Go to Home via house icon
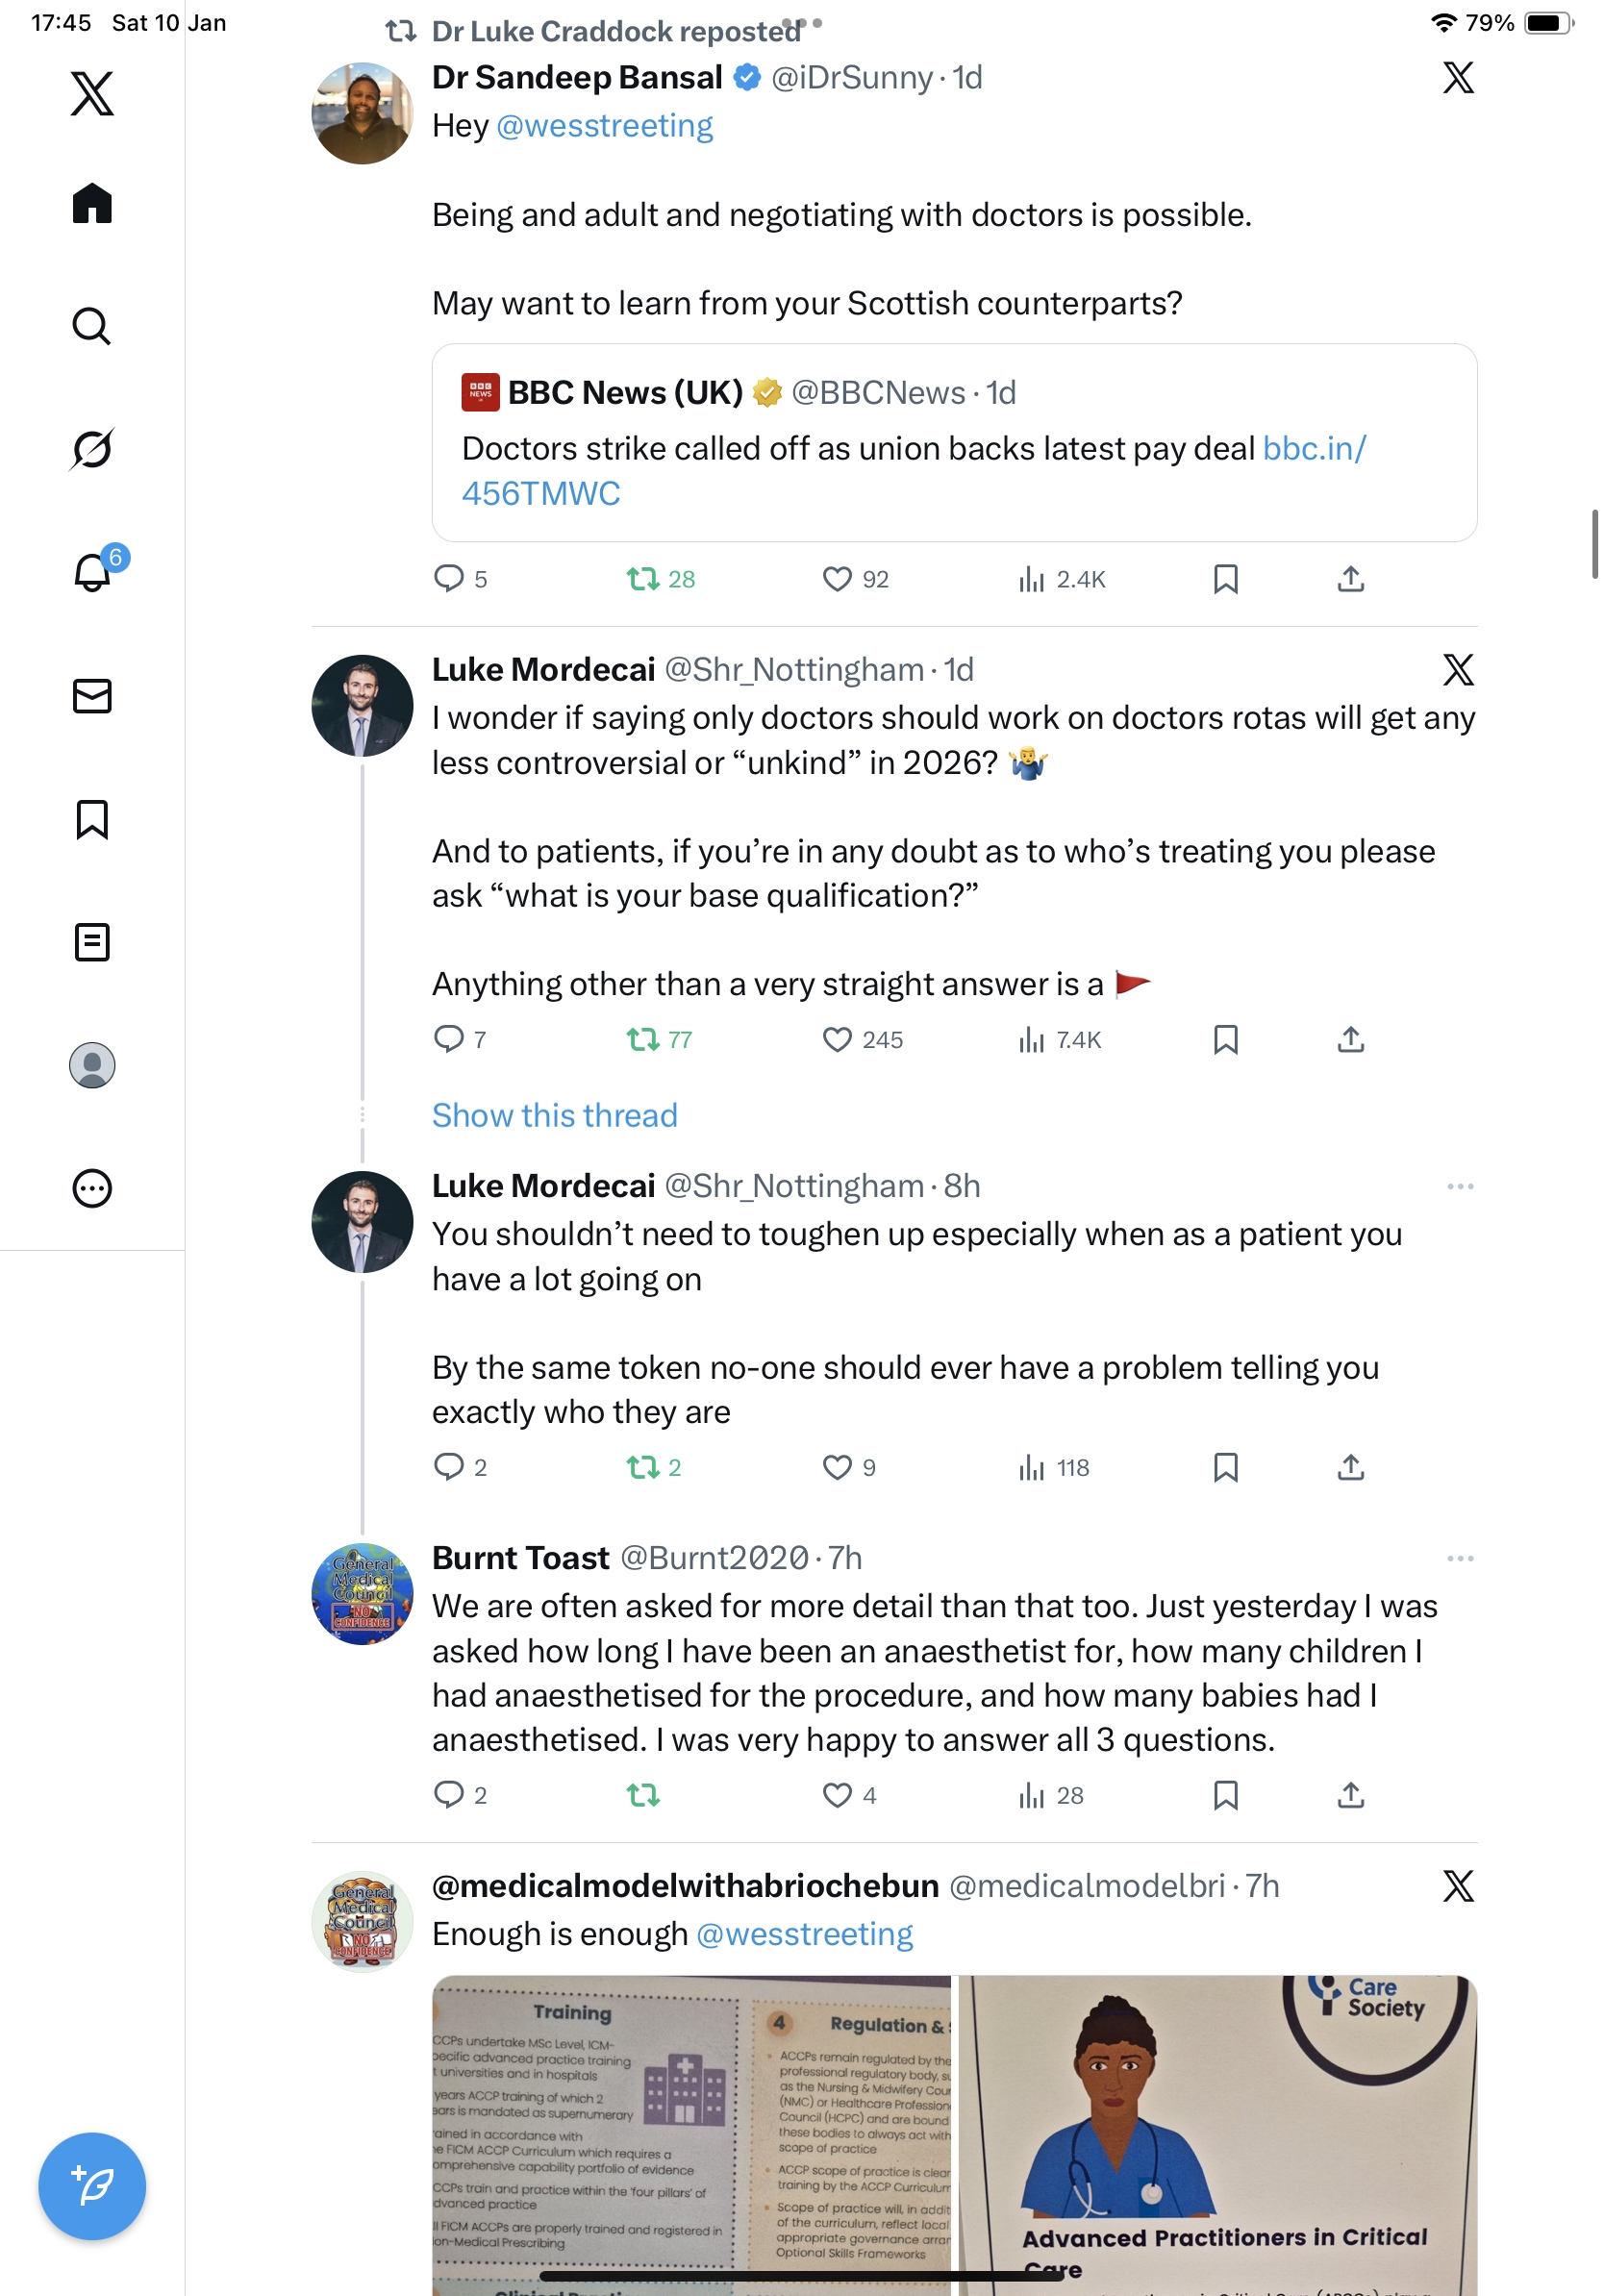The height and width of the screenshot is (2296, 1604). tap(92, 204)
